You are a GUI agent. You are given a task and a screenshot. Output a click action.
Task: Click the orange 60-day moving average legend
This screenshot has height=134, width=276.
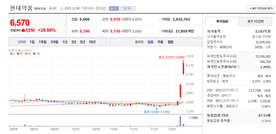point(26,54)
